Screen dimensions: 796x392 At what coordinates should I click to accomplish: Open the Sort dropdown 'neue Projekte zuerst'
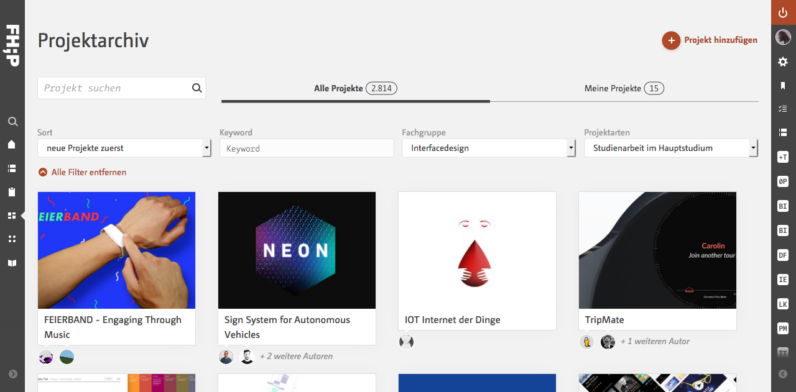124,148
